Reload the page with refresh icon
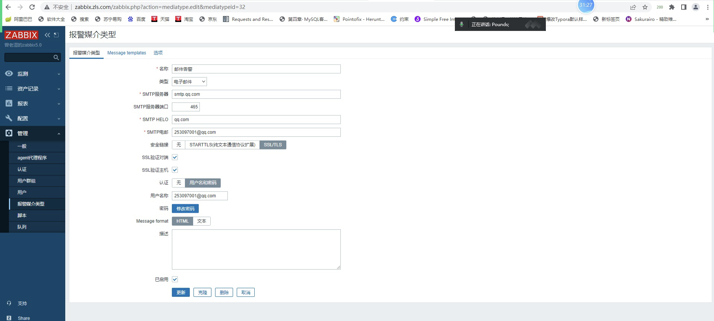The image size is (714, 321). [32, 7]
